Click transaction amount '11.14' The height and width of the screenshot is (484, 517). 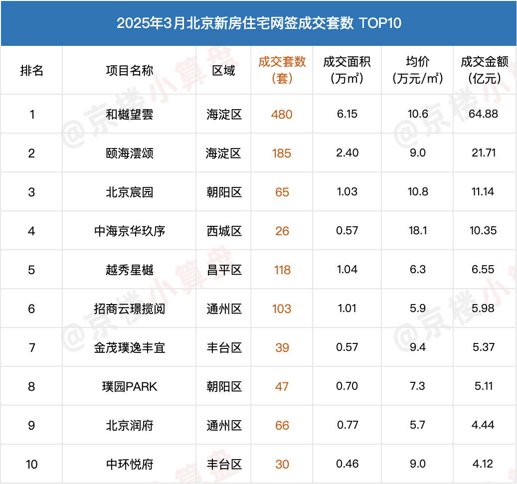point(483,192)
